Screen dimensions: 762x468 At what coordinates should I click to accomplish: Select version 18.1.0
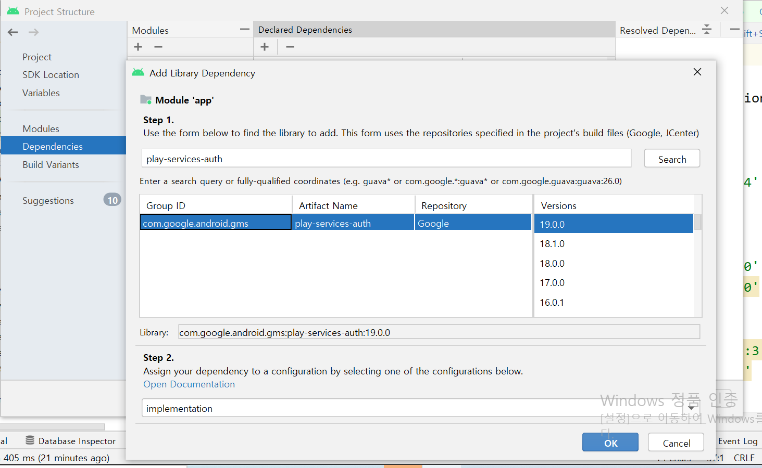coord(614,244)
